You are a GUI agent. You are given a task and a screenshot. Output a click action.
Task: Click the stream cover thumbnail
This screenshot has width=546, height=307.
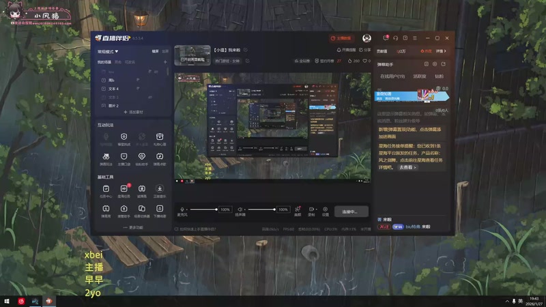click(x=192, y=55)
